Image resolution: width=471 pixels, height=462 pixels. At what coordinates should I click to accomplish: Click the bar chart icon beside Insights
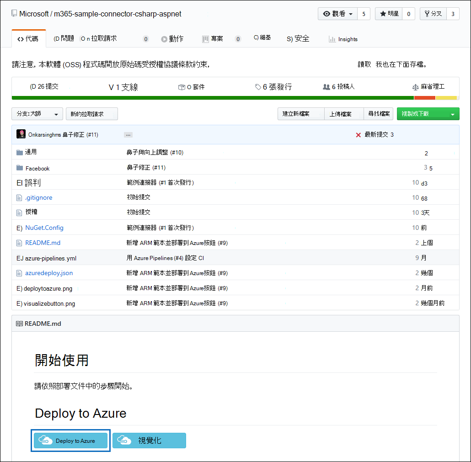[332, 39]
